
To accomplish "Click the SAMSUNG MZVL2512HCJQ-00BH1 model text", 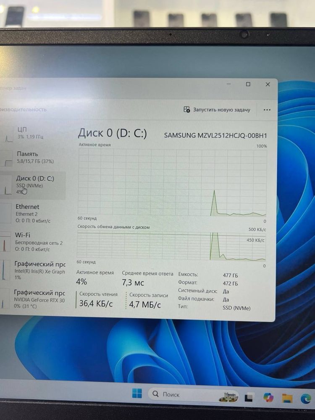I will pos(215,135).
